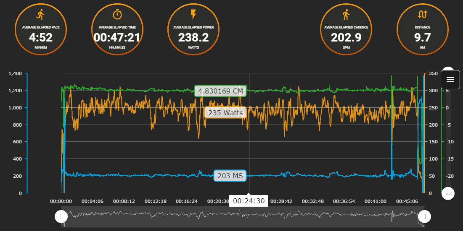This screenshot has width=463, height=231.
Task: Click the lightning bolt power icon
Action: pos(193,15)
